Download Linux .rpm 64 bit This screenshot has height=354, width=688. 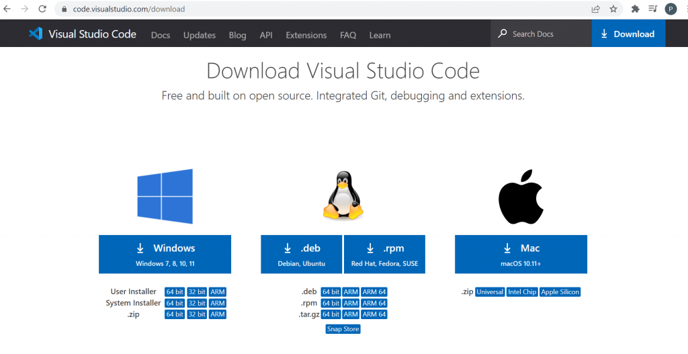331,303
